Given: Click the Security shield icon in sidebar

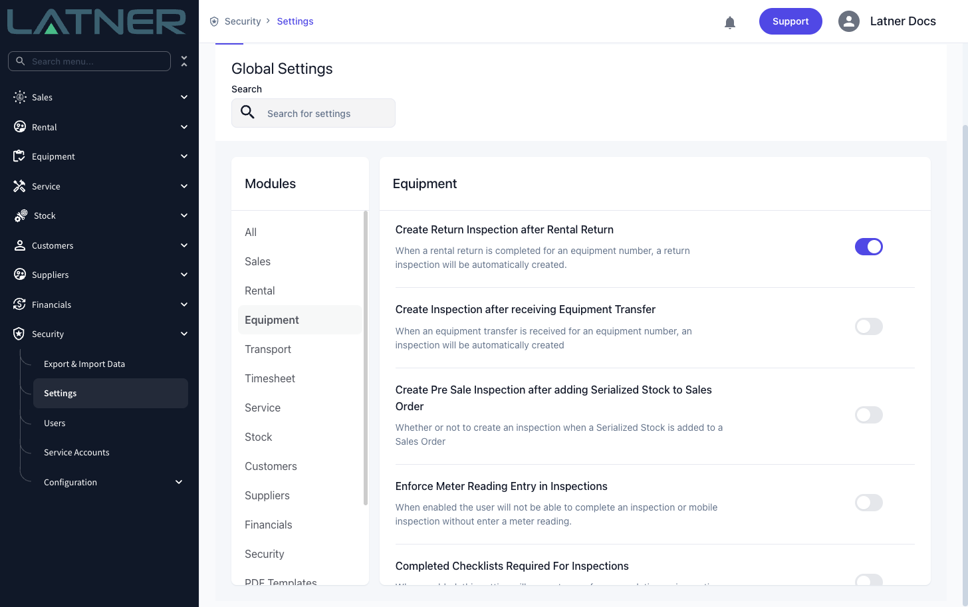Looking at the screenshot, I should [x=19, y=334].
